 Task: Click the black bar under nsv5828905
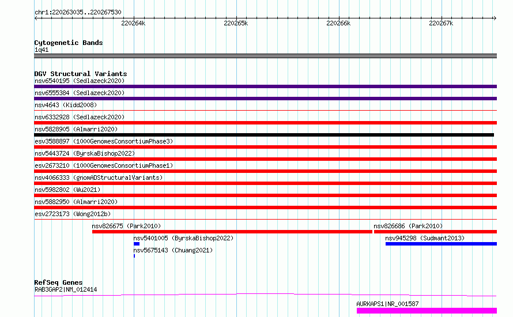tap(264, 135)
